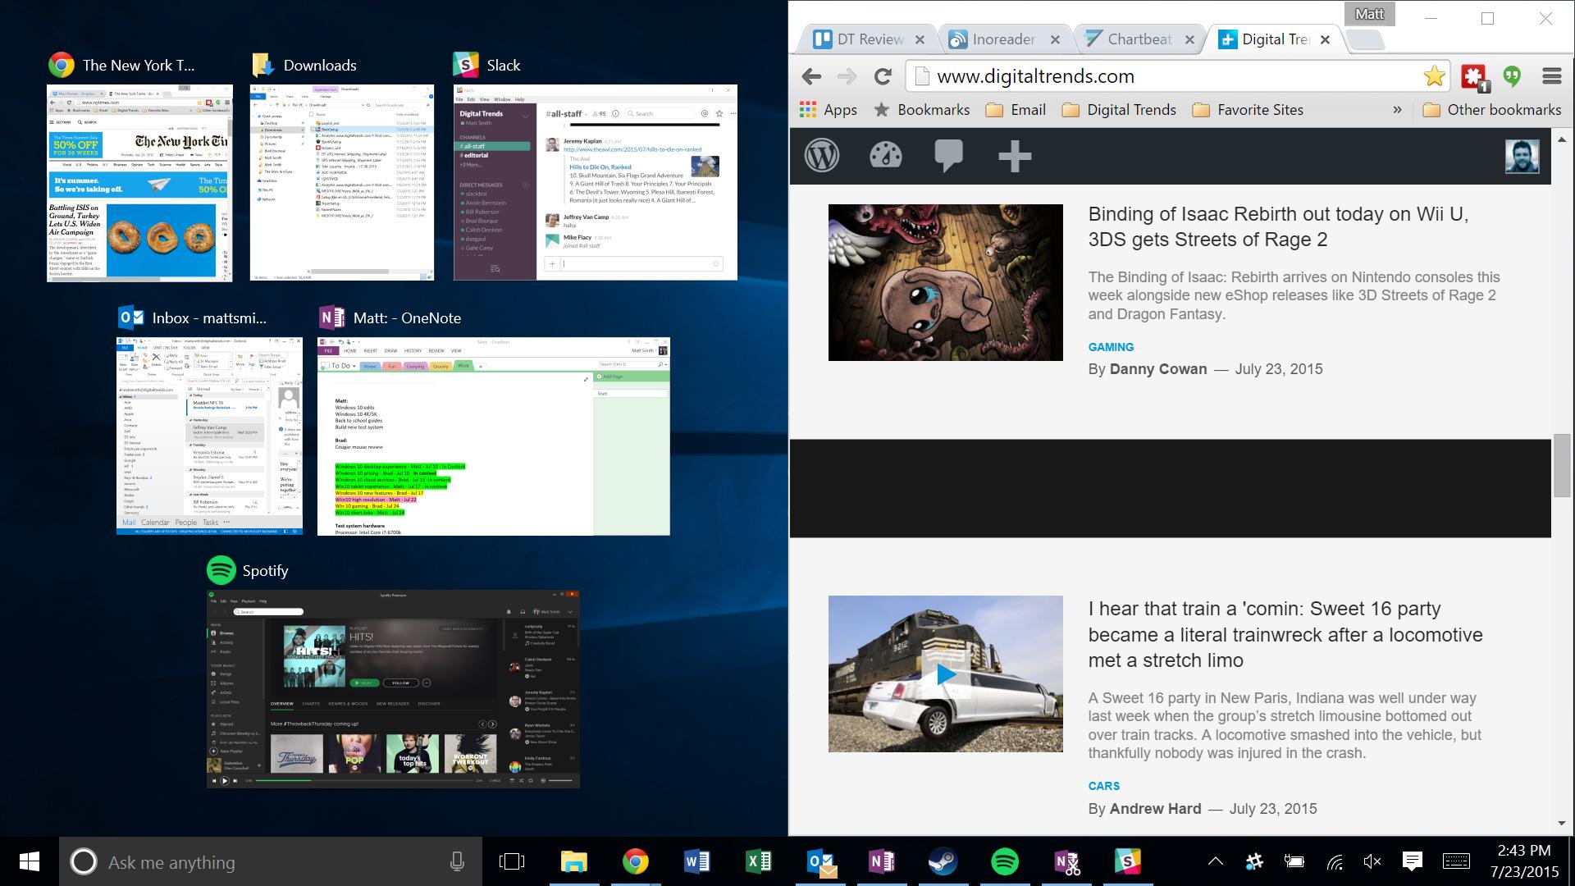1575x886 pixels.
Task: Click the trainwreck stretch limo article link
Action: (1285, 634)
